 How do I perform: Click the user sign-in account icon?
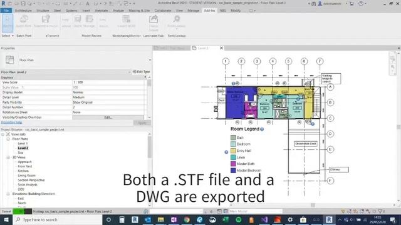(x=320, y=4)
